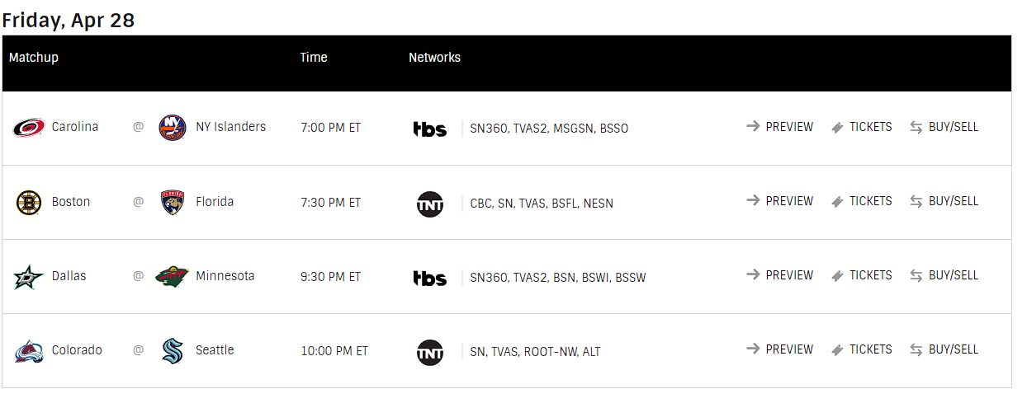
Task: Click the NY Islanders team logo
Action: (x=173, y=128)
